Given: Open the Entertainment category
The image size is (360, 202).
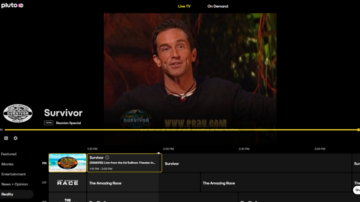Looking at the screenshot, I should point(14,174).
